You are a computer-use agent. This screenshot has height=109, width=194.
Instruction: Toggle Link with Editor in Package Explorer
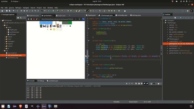tap(21, 18)
